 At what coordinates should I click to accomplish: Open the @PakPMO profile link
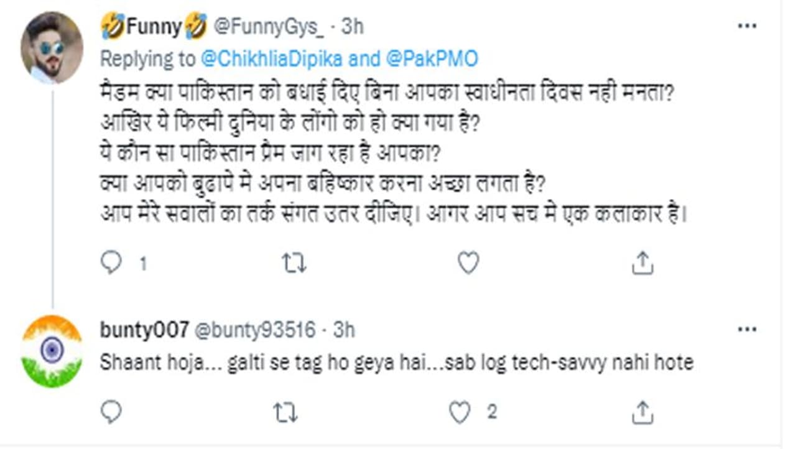(x=433, y=59)
